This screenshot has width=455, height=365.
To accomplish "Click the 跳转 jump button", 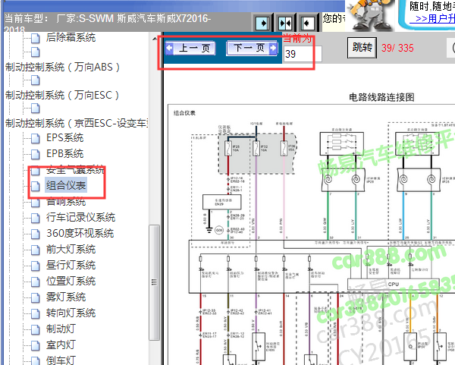I will click(362, 47).
